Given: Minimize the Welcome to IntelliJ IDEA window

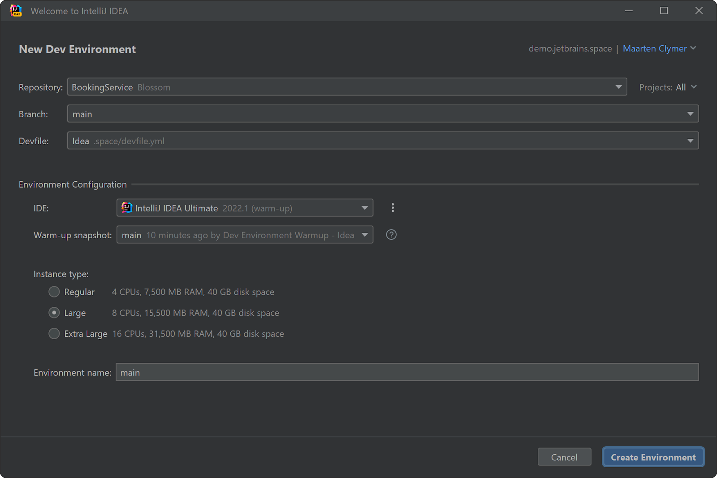Looking at the screenshot, I should click(x=629, y=11).
